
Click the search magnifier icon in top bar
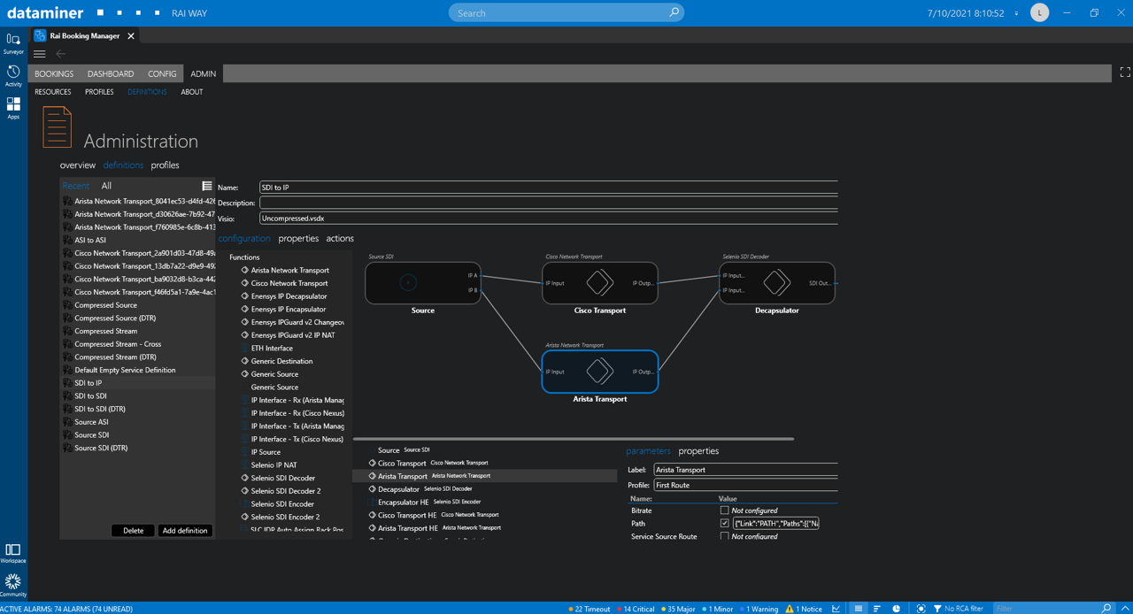[x=674, y=12]
